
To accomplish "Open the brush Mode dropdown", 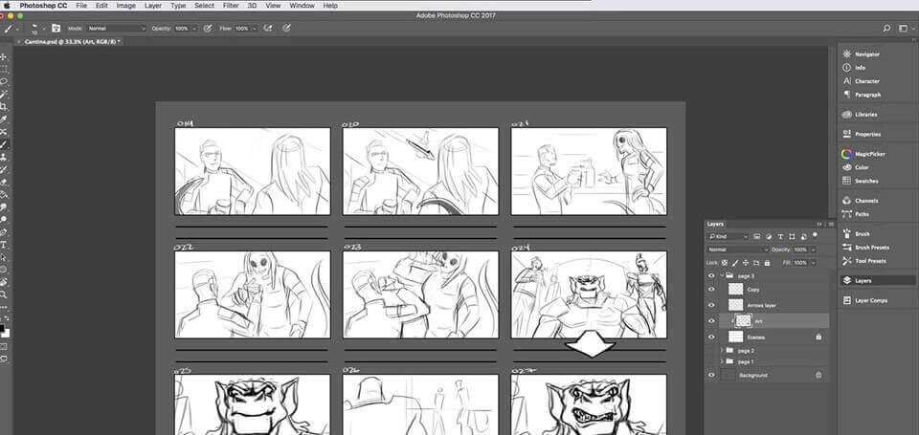I will click(x=116, y=28).
